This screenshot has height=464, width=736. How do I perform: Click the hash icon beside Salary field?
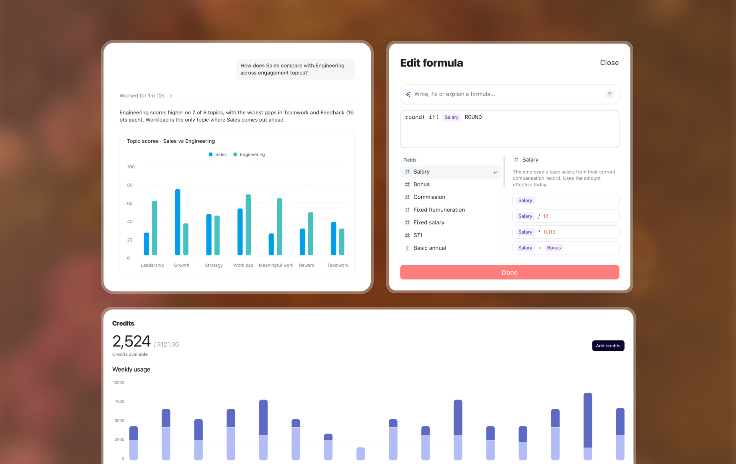[x=407, y=172]
